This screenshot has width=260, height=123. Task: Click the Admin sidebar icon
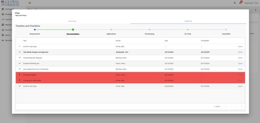pos(3,35)
